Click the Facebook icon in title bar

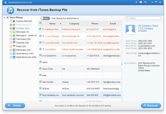tap(136, 2)
